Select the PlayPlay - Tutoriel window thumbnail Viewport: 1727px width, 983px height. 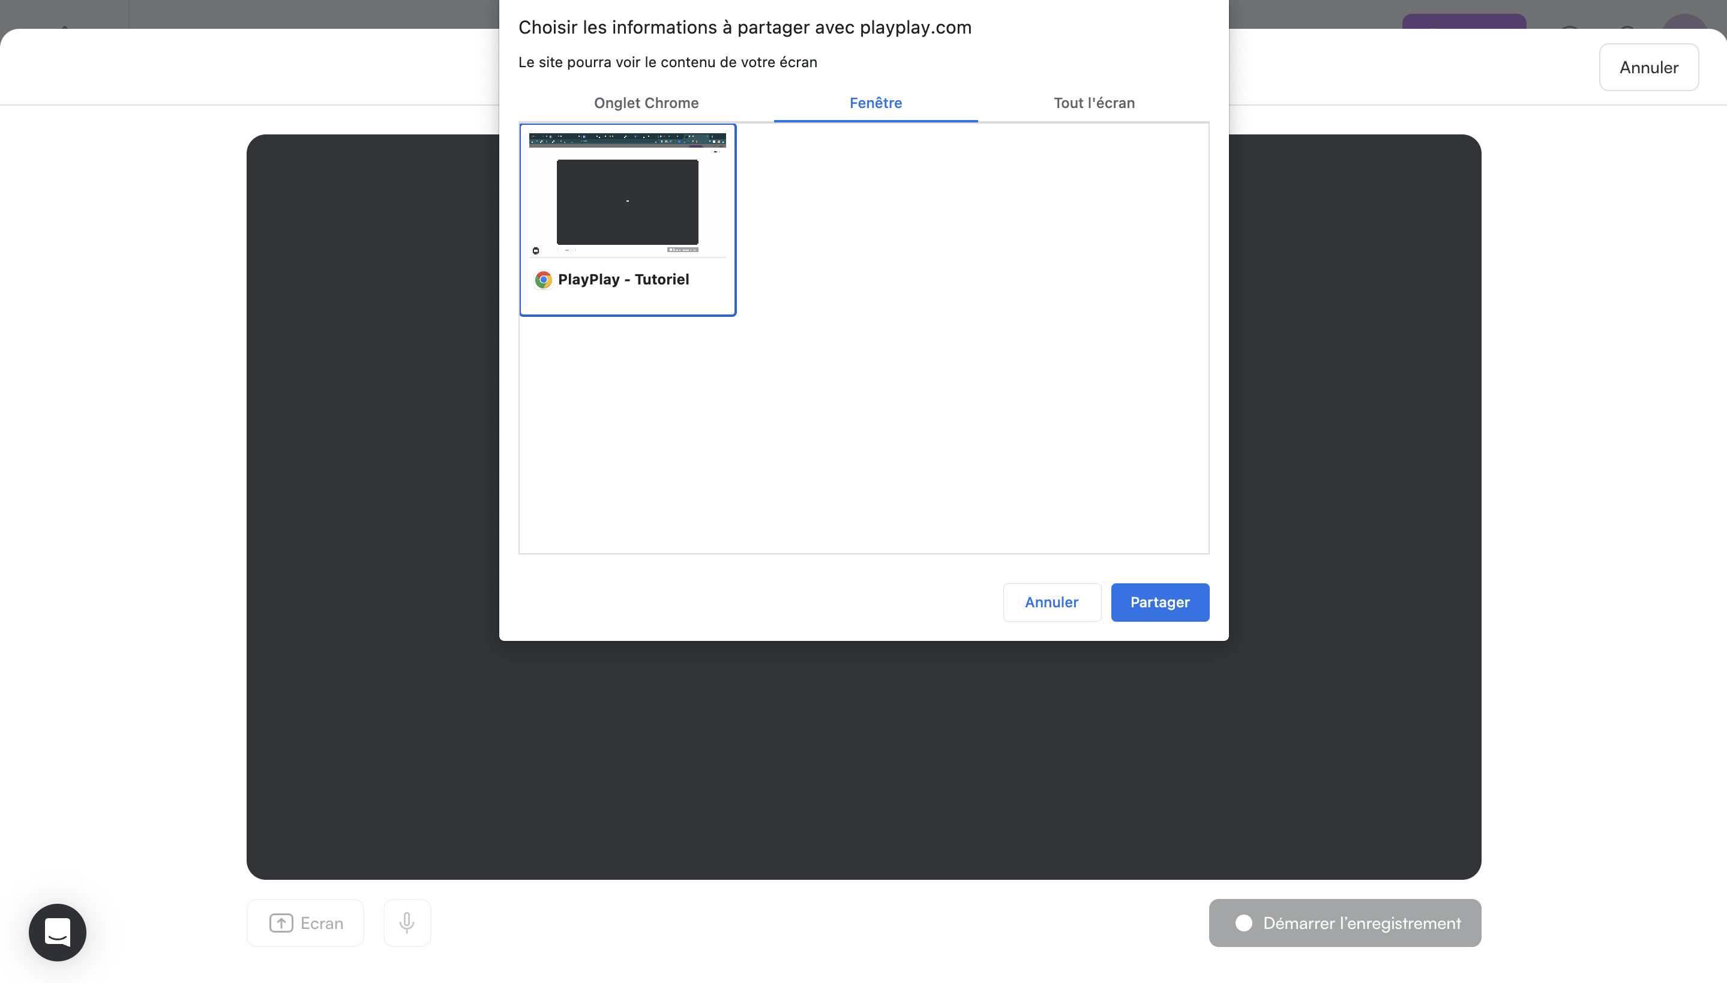(627, 220)
